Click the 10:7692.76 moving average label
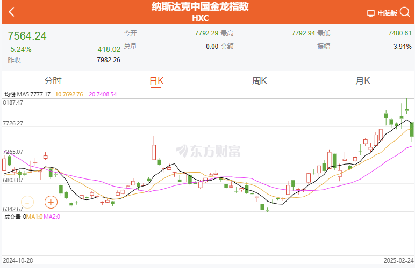Viewport: 415px width, 268px height. [69, 94]
